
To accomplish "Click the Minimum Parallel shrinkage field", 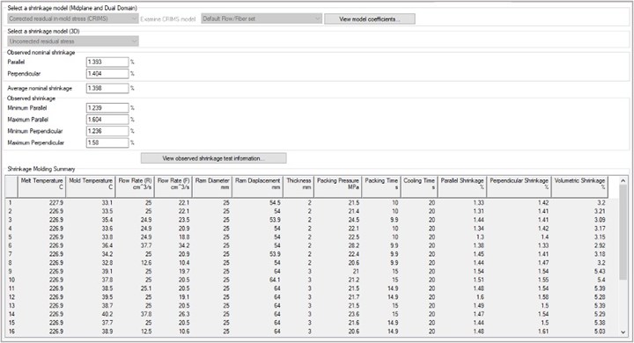I will click(x=107, y=108).
